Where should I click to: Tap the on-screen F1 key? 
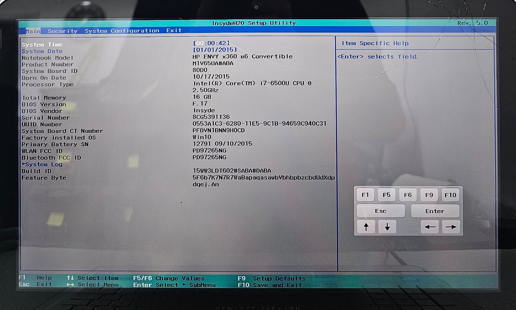pos(365,195)
